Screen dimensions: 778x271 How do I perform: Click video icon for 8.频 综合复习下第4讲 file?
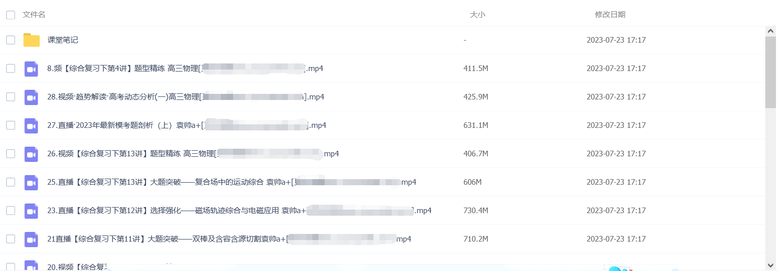(32, 69)
